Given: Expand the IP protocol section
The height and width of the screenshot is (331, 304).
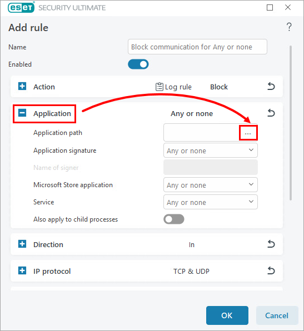Looking at the screenshot, I should [x=22, y=270].
